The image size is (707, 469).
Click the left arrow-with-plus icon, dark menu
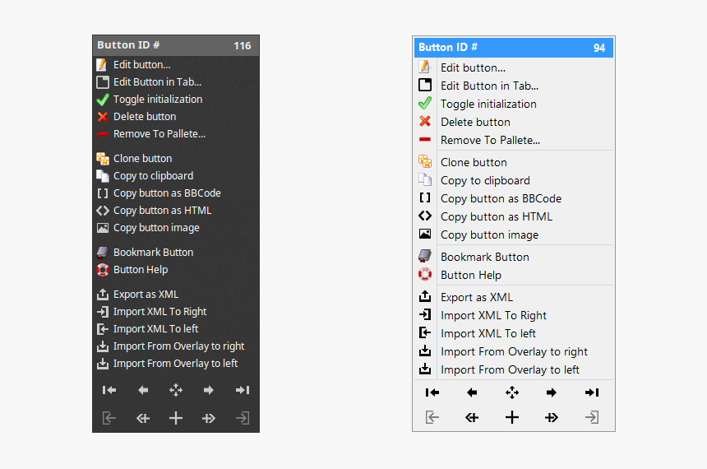(x=143, y=419)
